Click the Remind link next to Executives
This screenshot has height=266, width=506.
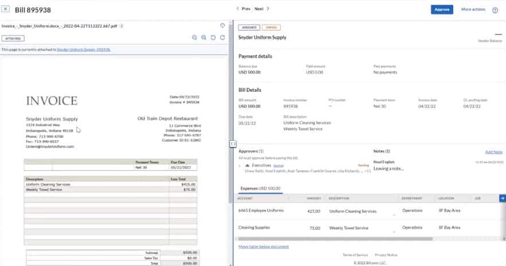(x=278, y=166)
